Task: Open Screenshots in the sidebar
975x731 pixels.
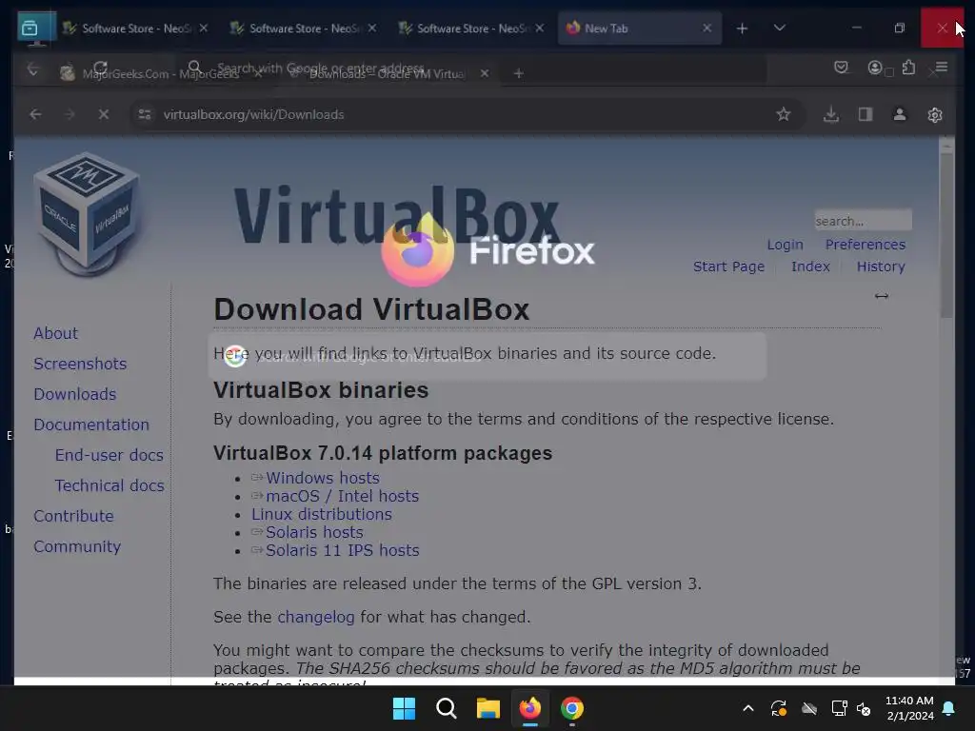Action: pos(80,364)
